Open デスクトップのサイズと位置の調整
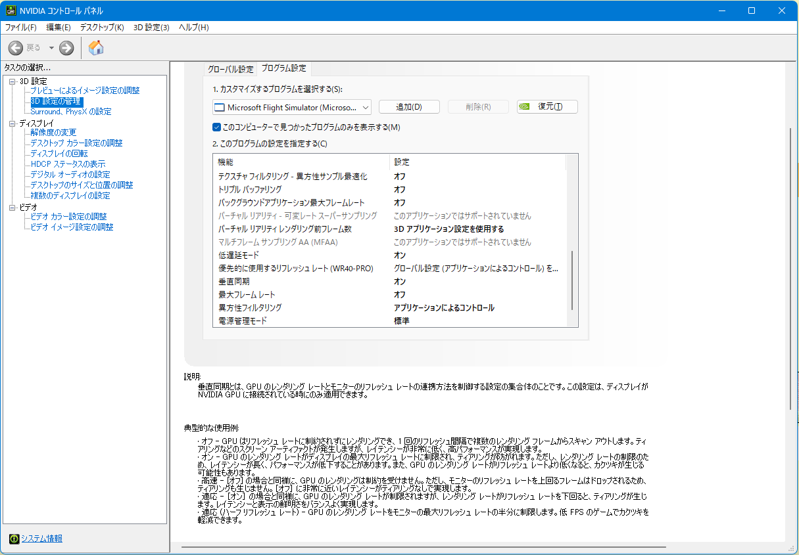799x555 pixels. (x=82, y=185)
